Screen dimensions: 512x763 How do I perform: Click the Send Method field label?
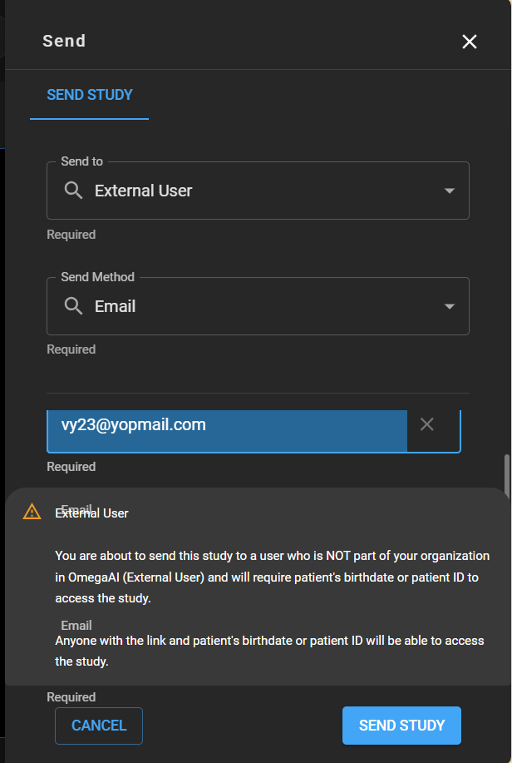(97, 277)
